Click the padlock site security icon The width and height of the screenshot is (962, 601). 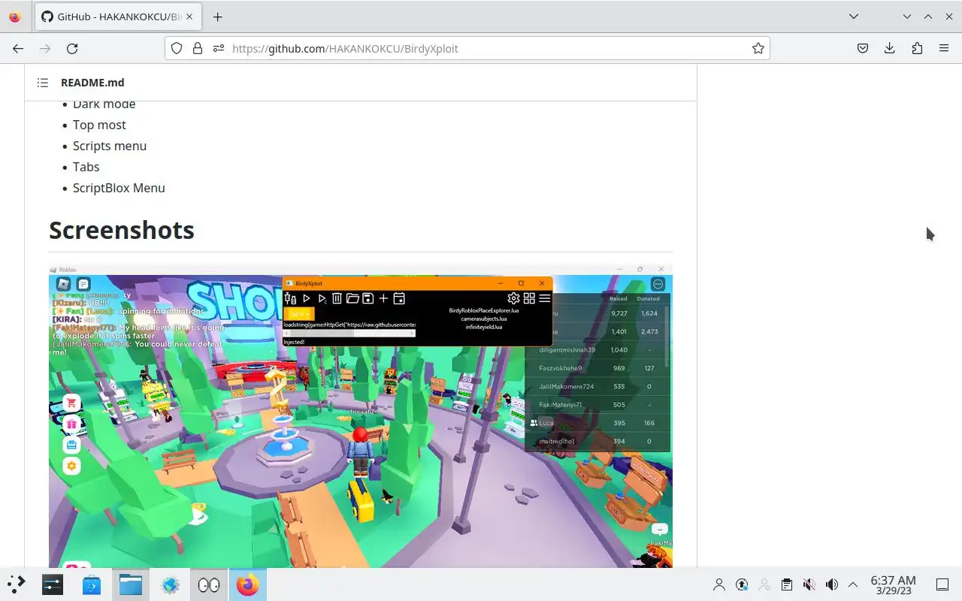(x=198, y=48)
